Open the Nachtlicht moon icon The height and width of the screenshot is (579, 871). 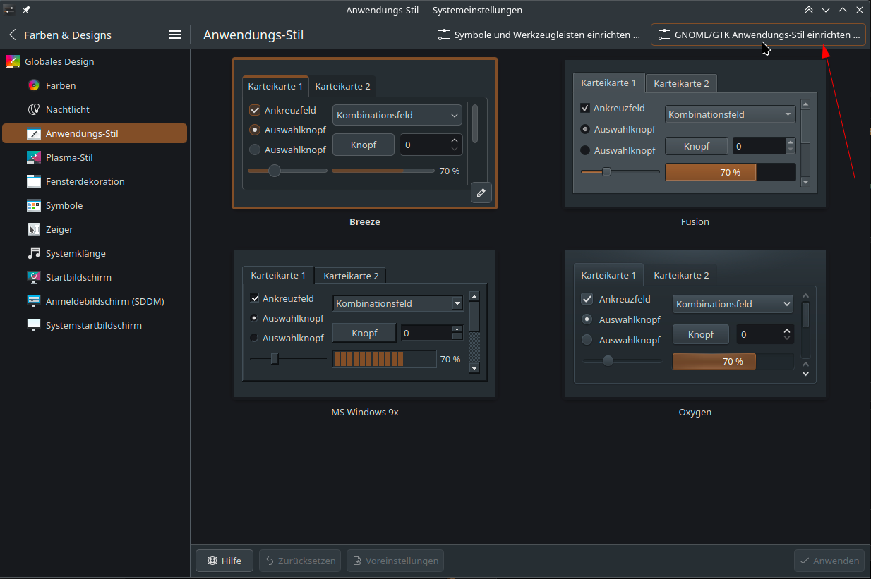33,109
